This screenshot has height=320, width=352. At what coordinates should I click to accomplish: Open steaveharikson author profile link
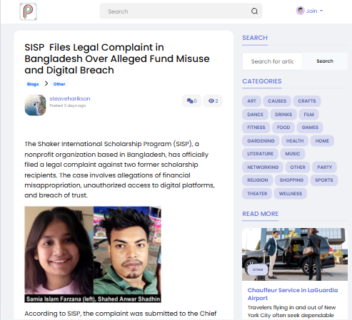[70, 98]
